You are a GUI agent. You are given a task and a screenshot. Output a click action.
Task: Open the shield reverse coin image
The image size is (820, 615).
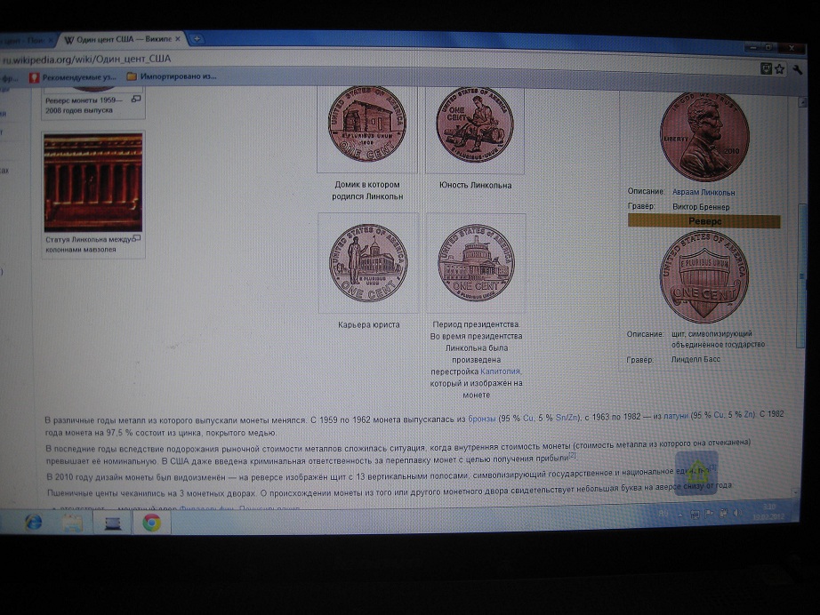(703, 276)
